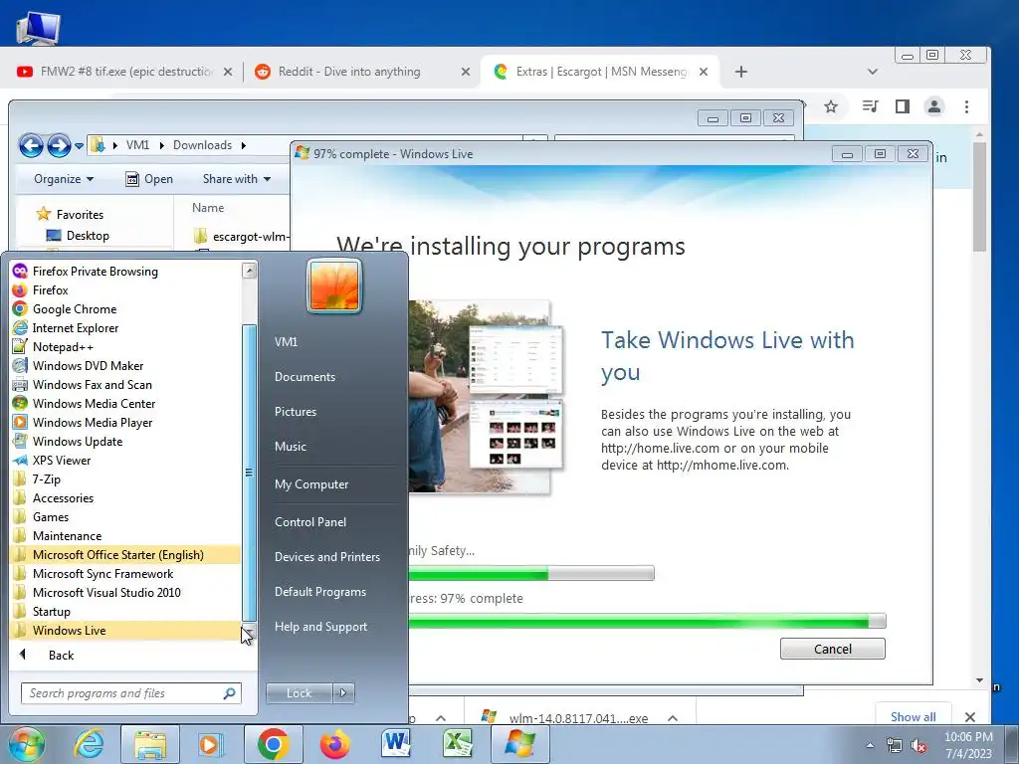
Task: Click Open in Explorer toolbar
Action: (149, 179)
